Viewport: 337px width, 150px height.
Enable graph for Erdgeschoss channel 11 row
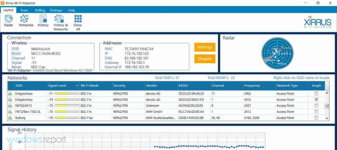click(316, 93)
